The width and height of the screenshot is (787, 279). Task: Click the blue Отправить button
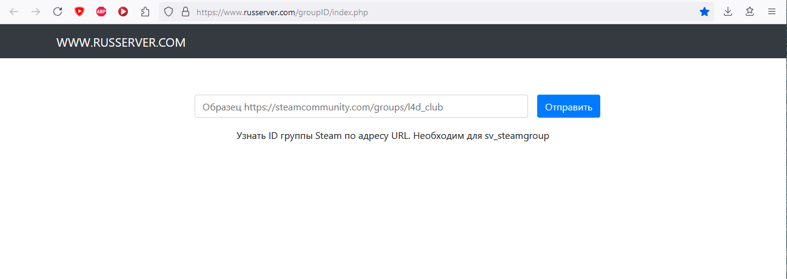pos(569,106)
